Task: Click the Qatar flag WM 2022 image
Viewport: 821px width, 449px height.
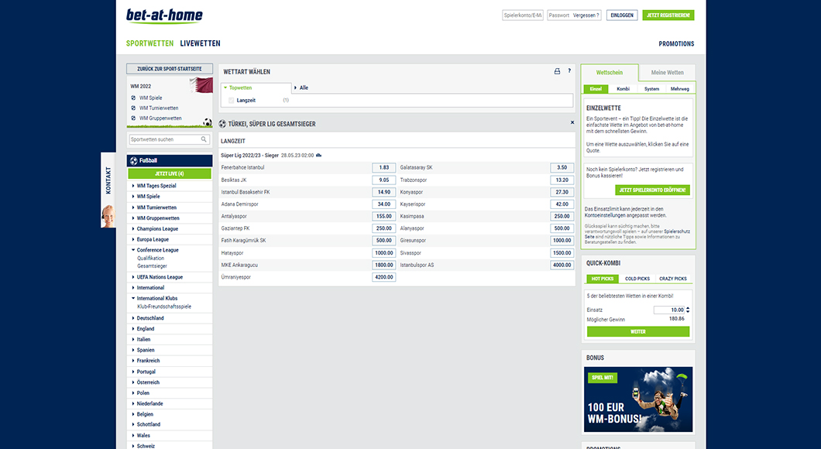Action: pyautogui.click(x=201, y=85)
